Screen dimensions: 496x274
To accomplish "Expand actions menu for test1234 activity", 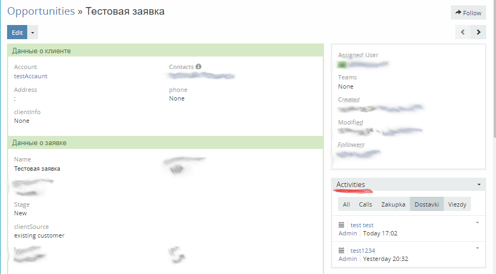I will tap(477, 248).
